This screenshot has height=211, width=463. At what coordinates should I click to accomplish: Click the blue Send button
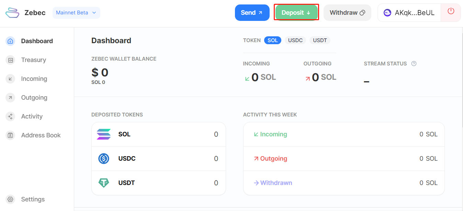252,13
